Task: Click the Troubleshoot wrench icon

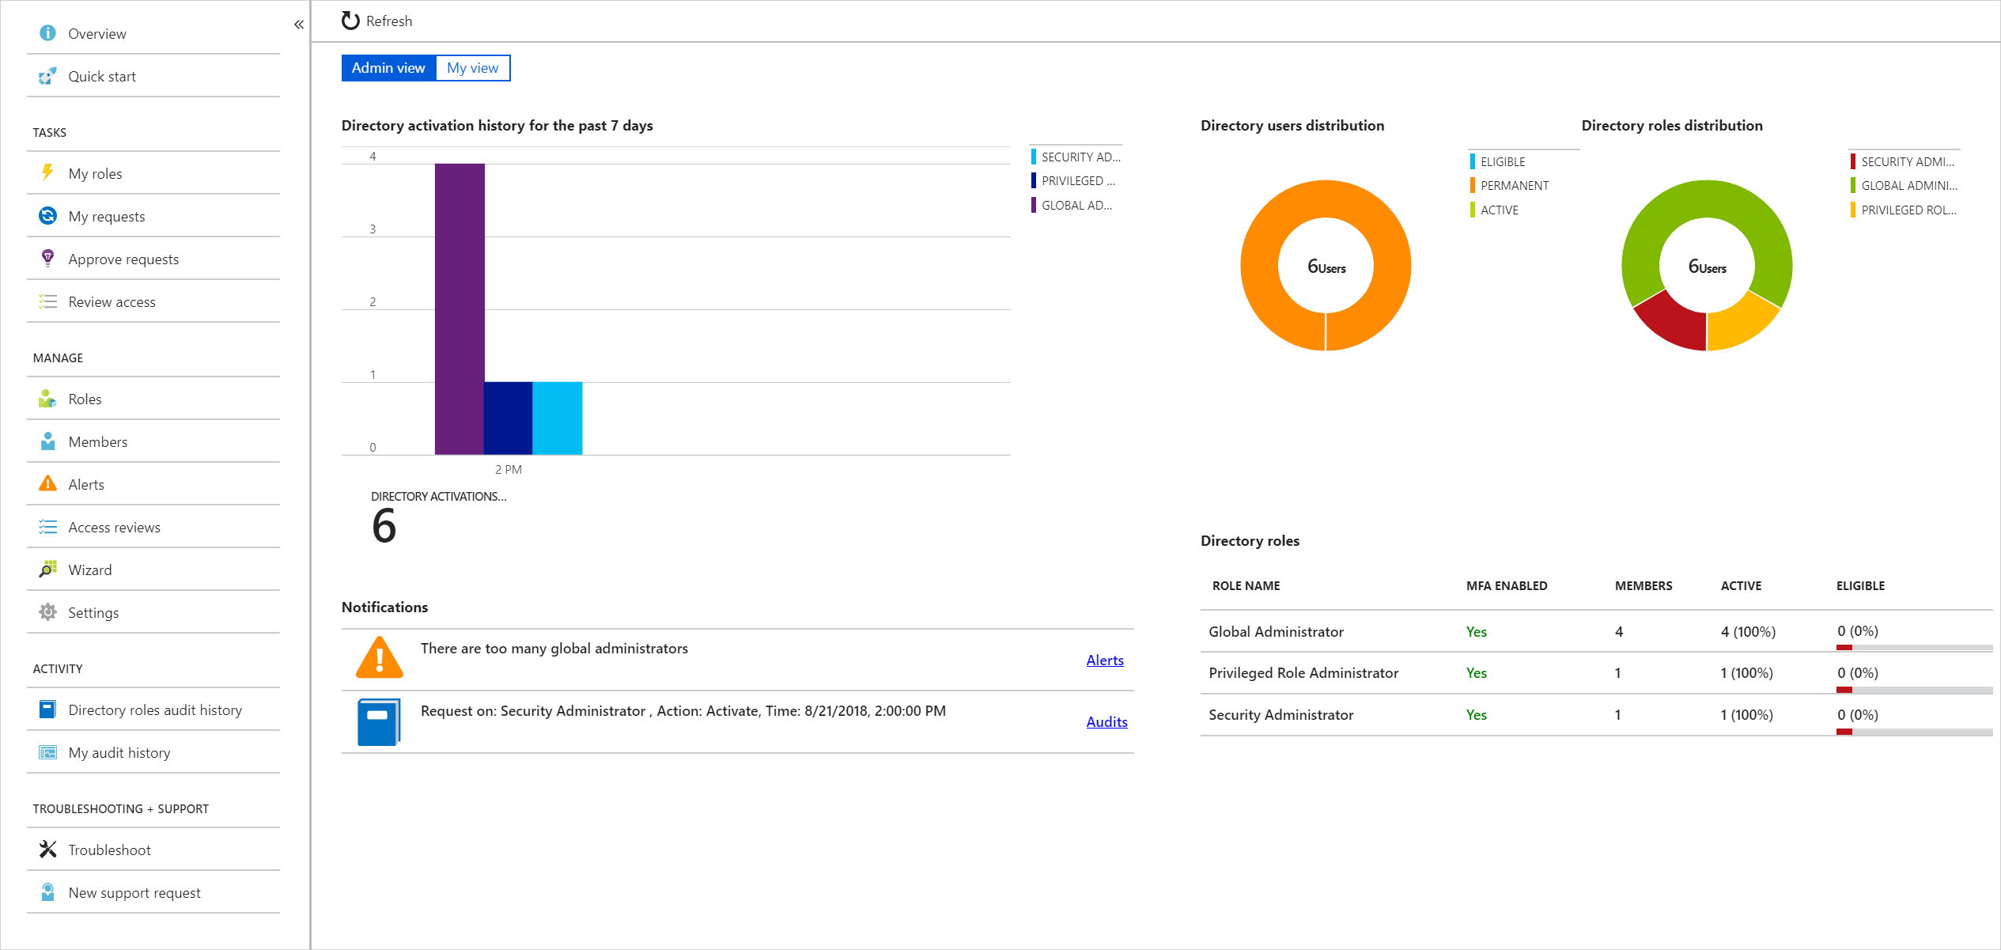Action: coord(47,849)
